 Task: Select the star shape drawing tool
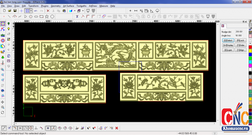(x=47, y=16)
